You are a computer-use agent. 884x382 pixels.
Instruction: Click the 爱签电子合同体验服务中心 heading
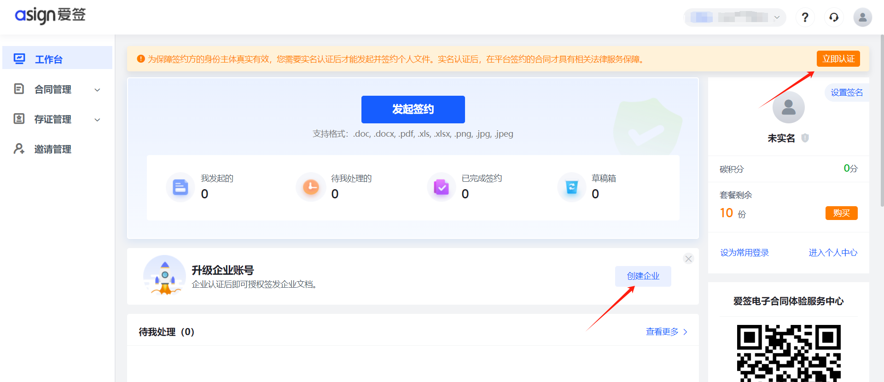point(788,301)
